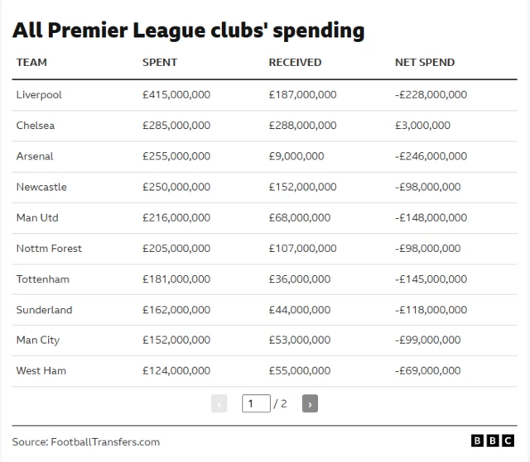This screenshot has width=530, height=462.
Task: Click the previous page arrow button
Action: tap(219, 404)
